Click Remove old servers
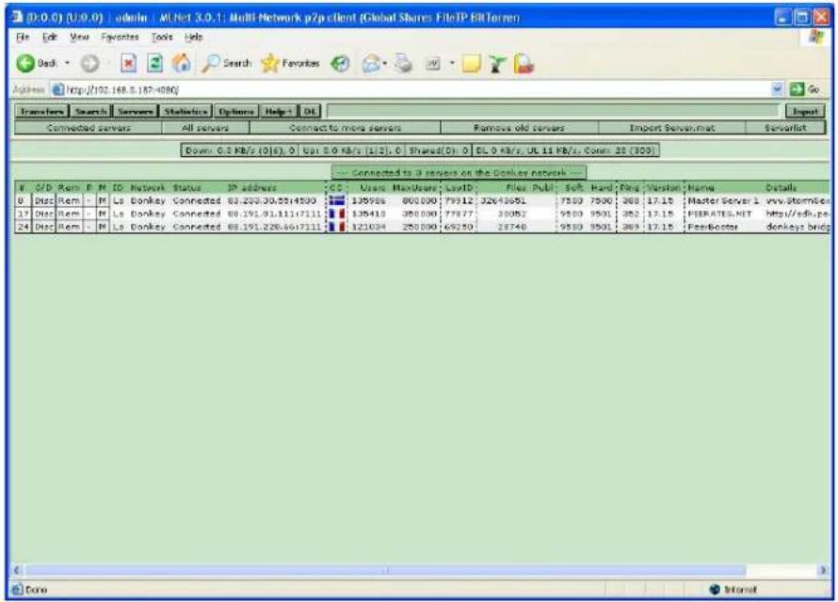 point(519,128)
